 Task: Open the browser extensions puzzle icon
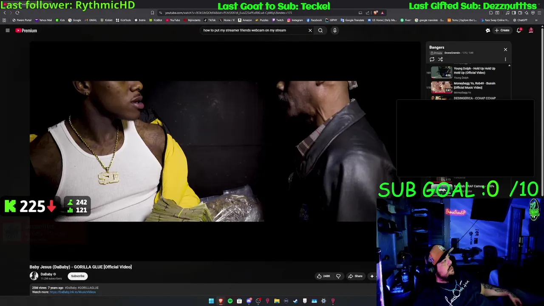491,13
